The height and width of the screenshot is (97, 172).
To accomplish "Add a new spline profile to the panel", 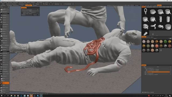I will pyautogui.click(x=153, y=34).
